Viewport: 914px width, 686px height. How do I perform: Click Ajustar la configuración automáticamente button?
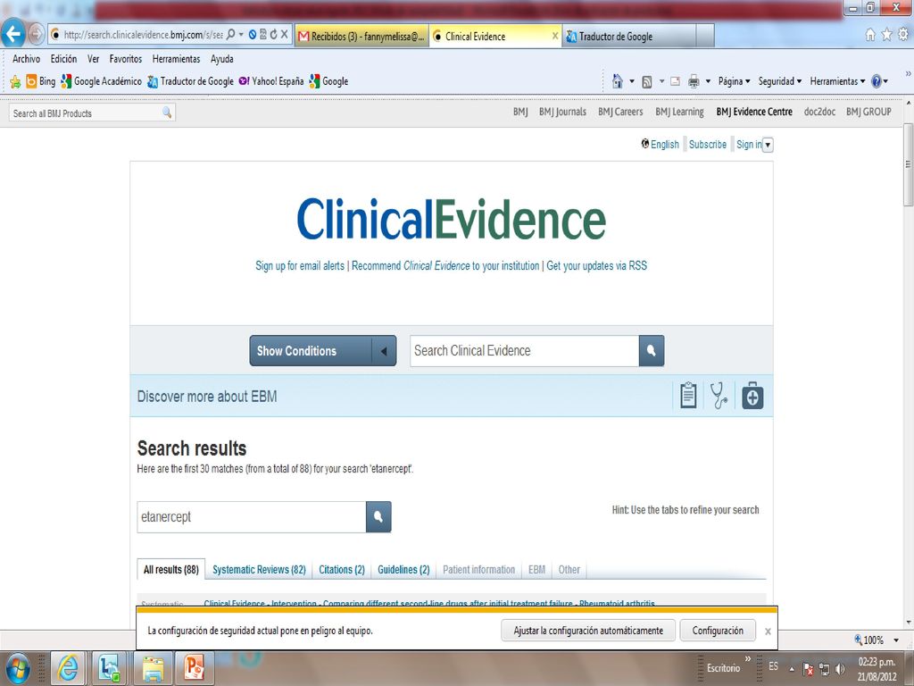tap(588, 631)
